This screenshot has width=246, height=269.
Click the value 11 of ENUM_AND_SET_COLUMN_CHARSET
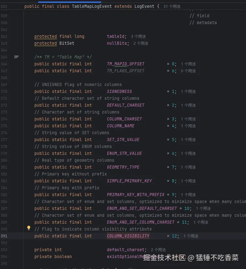[184, 222]
